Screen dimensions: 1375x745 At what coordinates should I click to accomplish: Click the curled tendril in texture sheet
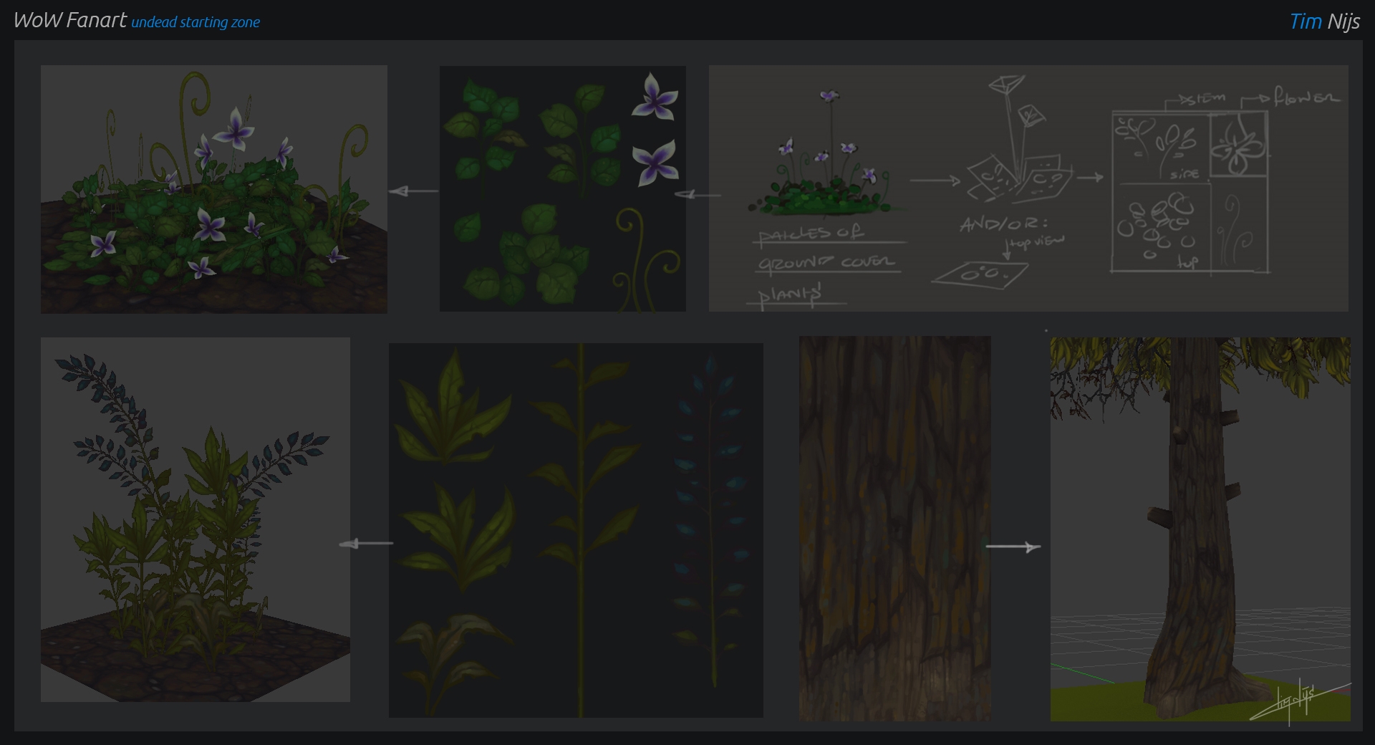647,259
